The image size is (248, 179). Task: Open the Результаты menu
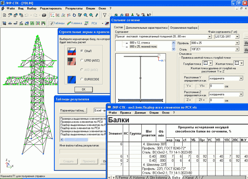(x=74, y=8)
